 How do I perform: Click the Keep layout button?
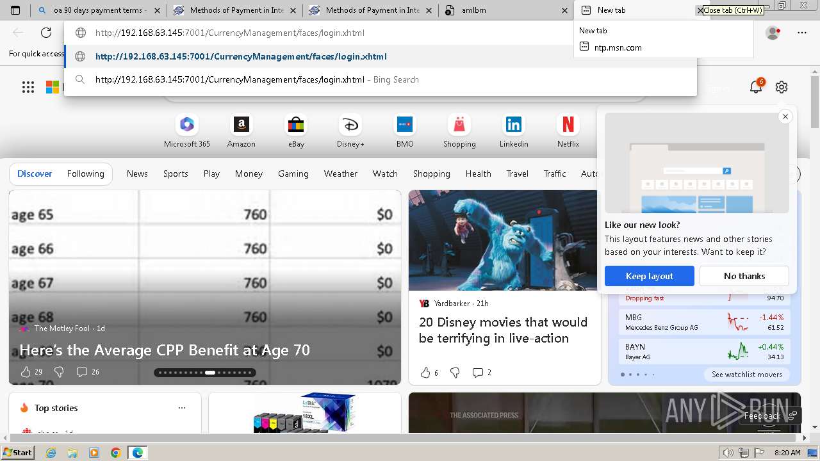650,276
